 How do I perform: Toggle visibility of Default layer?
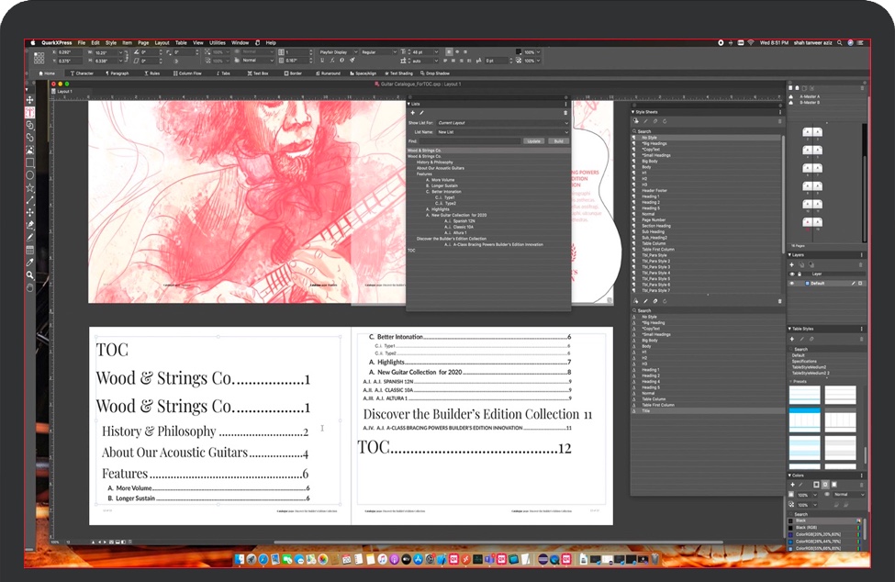[793, 284]
